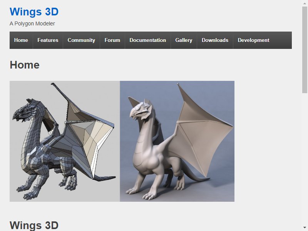Click the scrollbar up arrow
308x231 pixels.
click(x=305, y=3)
